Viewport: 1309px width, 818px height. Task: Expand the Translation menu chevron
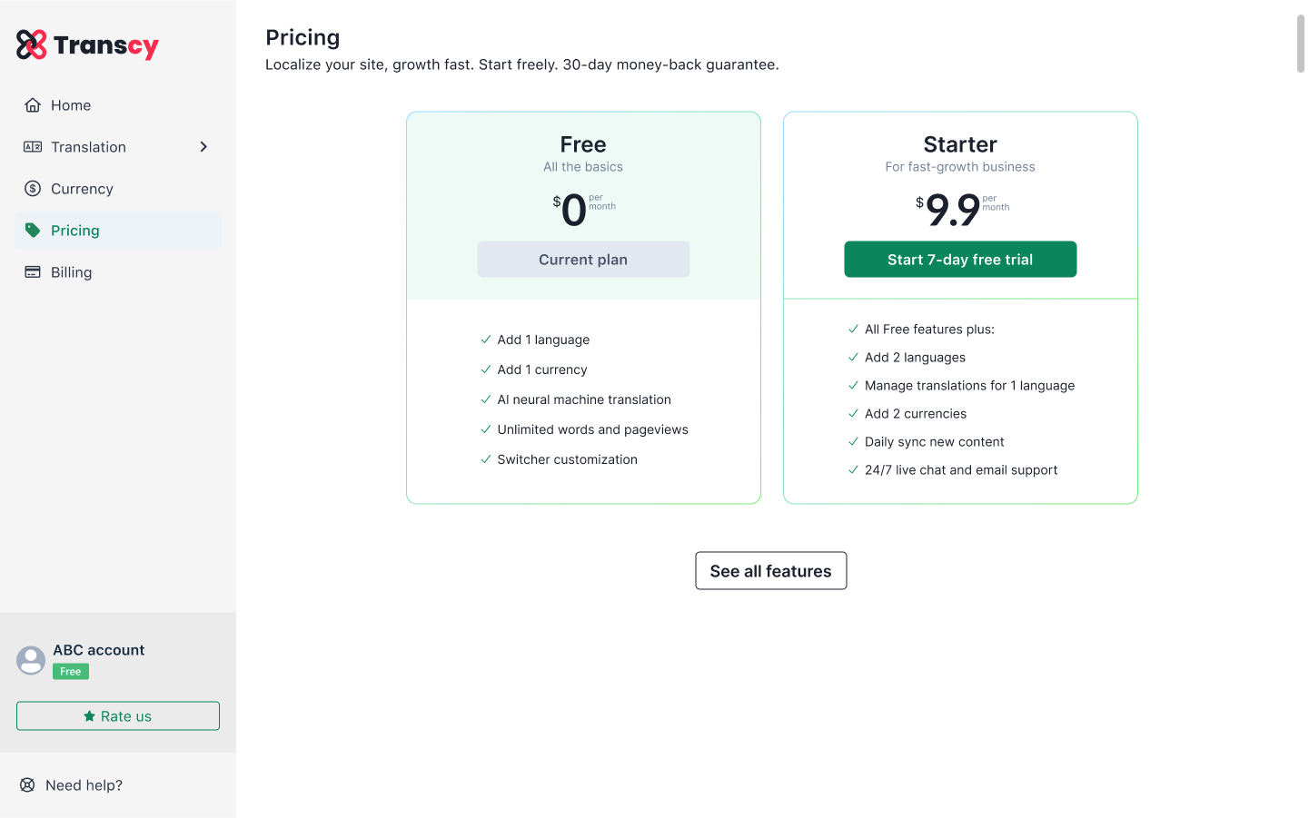coord(203,147)
